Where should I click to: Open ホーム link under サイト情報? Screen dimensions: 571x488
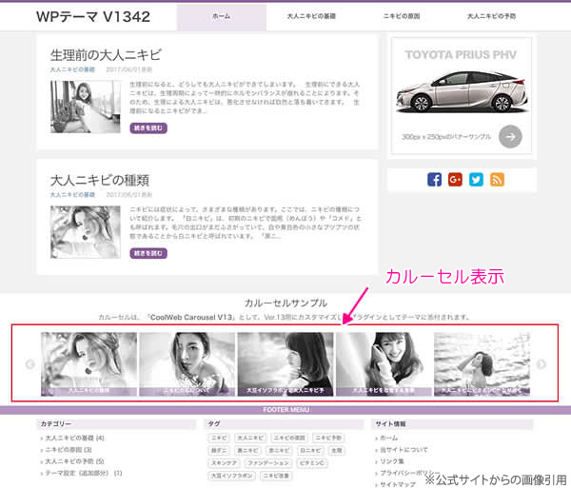[x=389, y=438]
